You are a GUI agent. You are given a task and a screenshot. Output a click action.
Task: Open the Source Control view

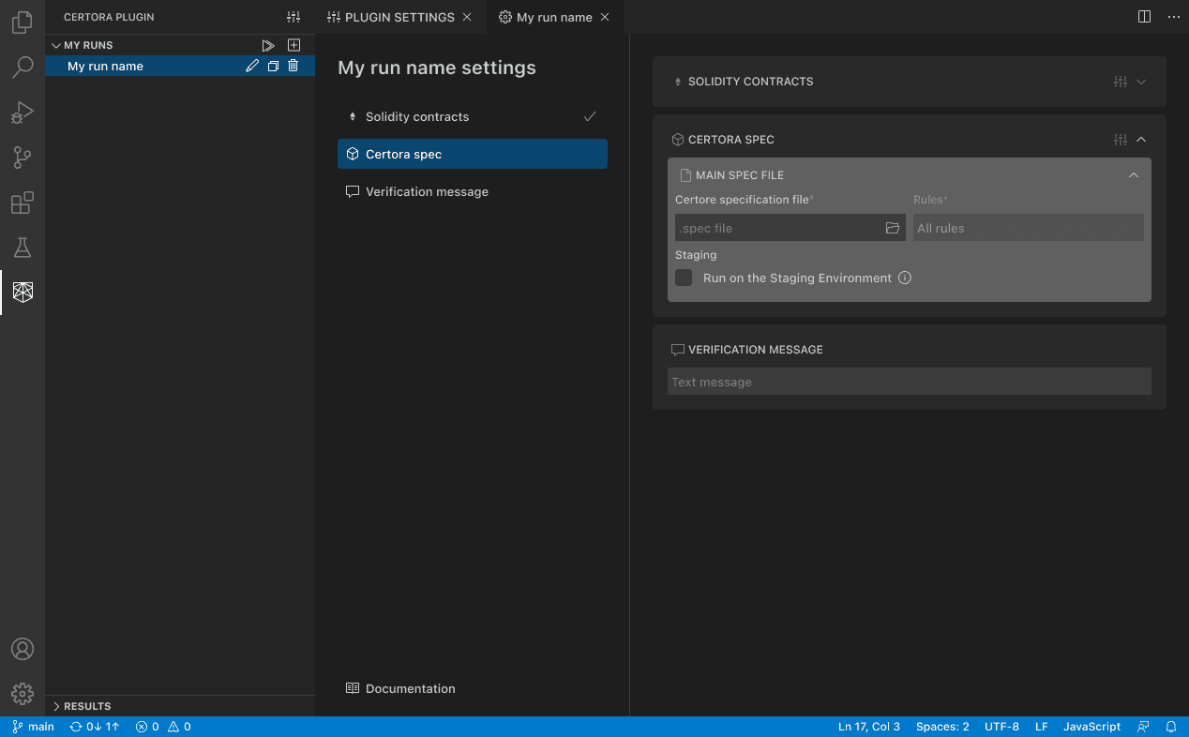click(x=23, y=158)
